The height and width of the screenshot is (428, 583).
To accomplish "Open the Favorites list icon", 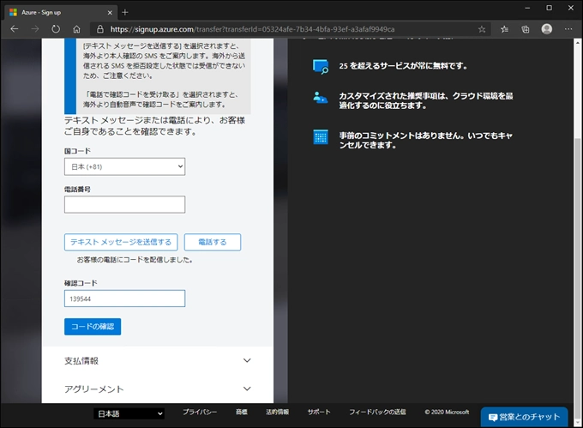I will (x=504, y=29).
